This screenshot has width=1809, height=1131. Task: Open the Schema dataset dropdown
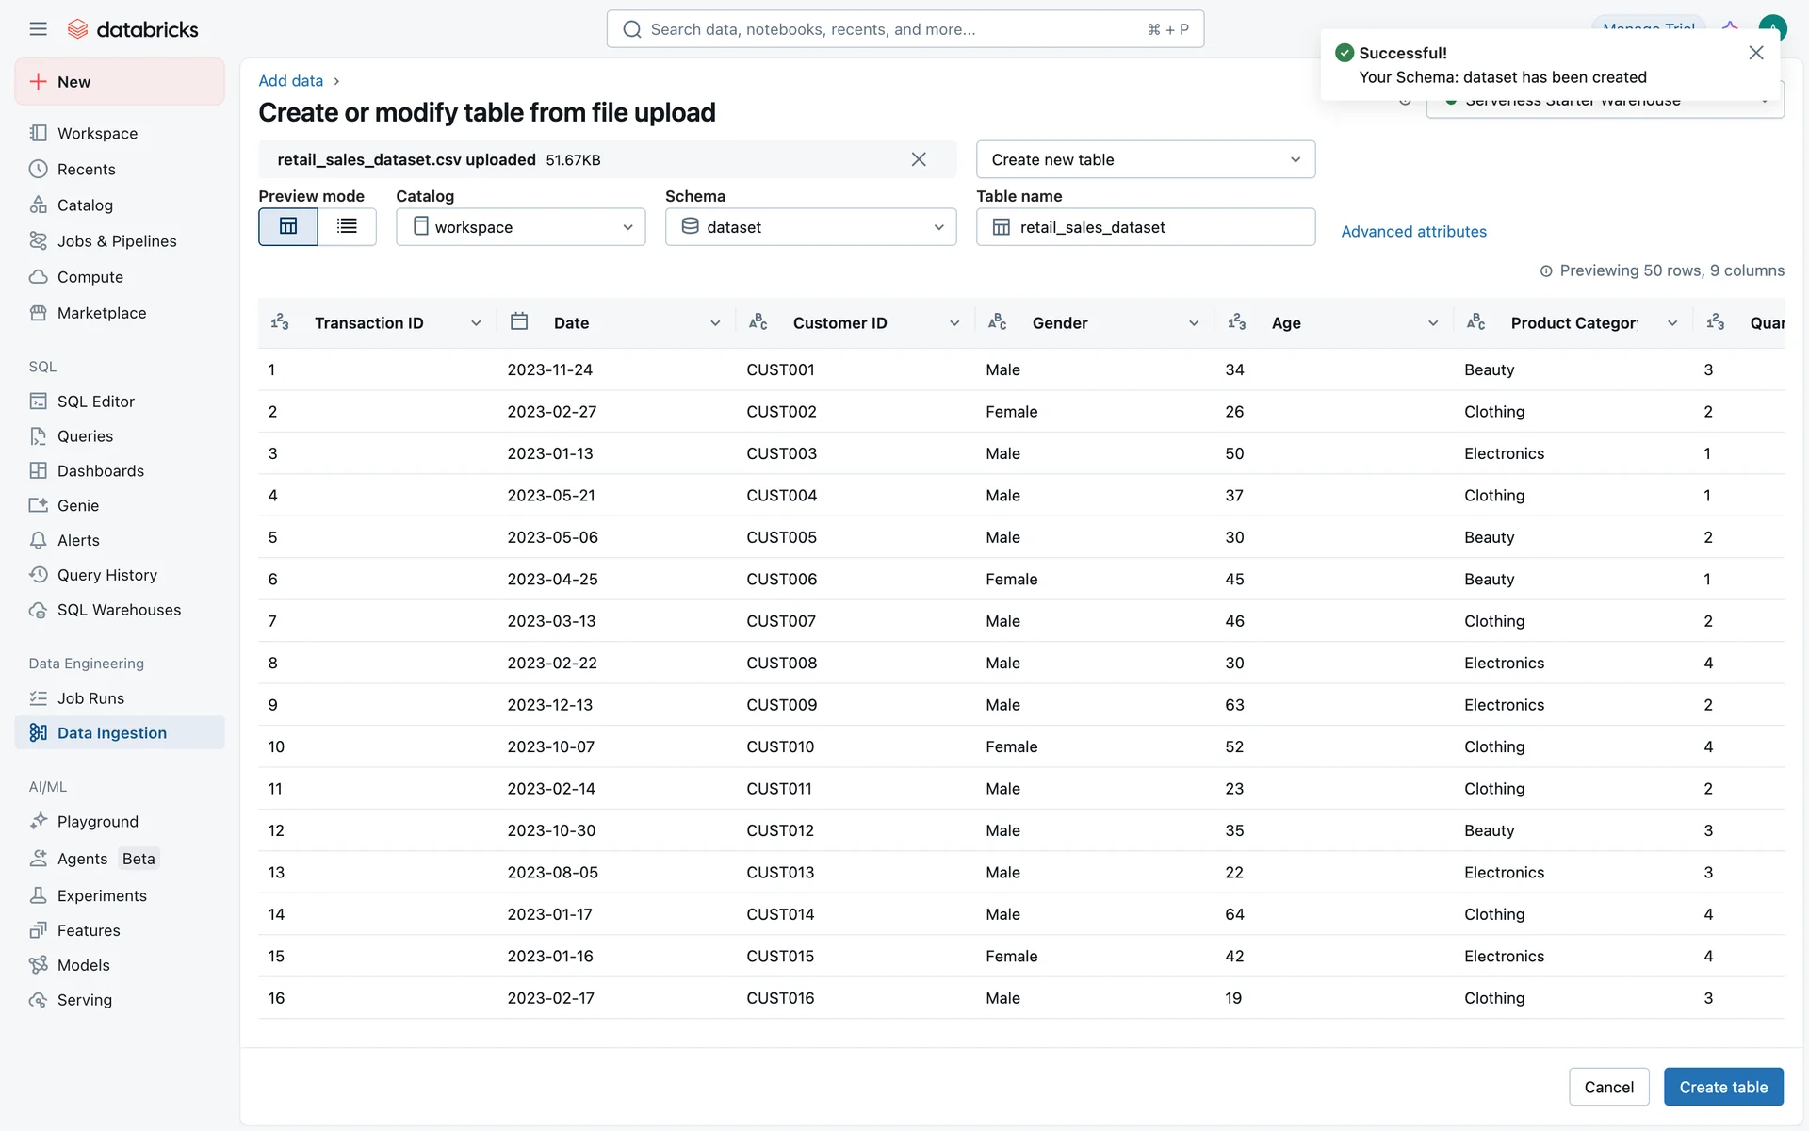[810, 227]
